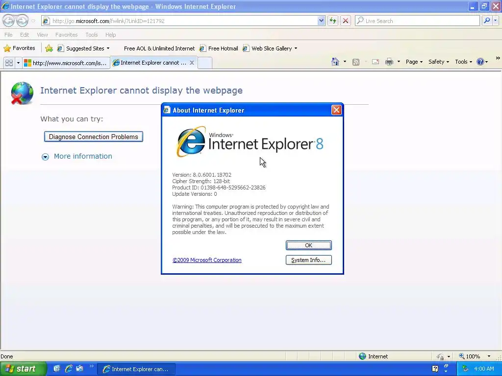502x376 pixels.
Task: Open Free AOL & Unlimited Internet link
Action: pyautogui.click(x=159, y=48)
